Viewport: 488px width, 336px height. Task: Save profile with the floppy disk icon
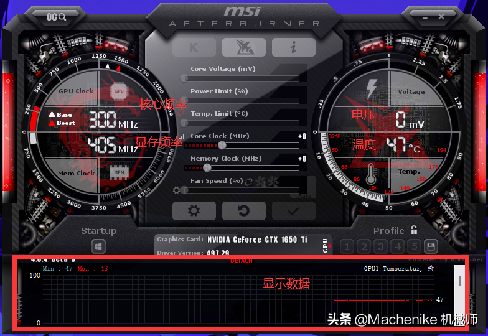(x=430, y=246)
